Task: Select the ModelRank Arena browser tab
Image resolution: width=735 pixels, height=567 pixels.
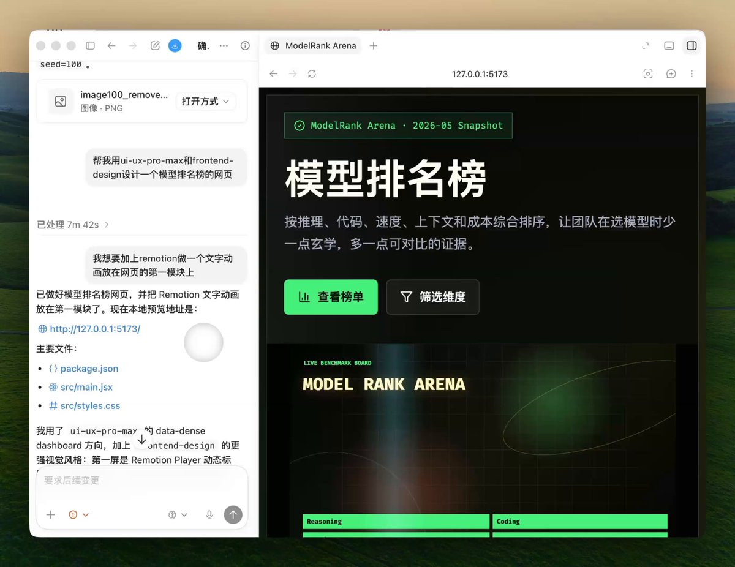Action: click(312, 46)
